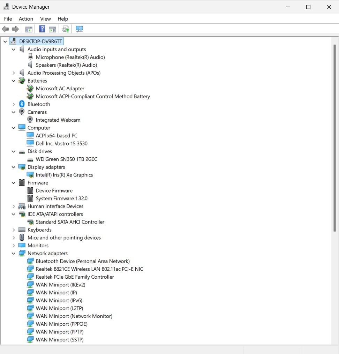
Task: Select WAN Miniport (Network Monitor) adapter
Action: click(74, 316)
